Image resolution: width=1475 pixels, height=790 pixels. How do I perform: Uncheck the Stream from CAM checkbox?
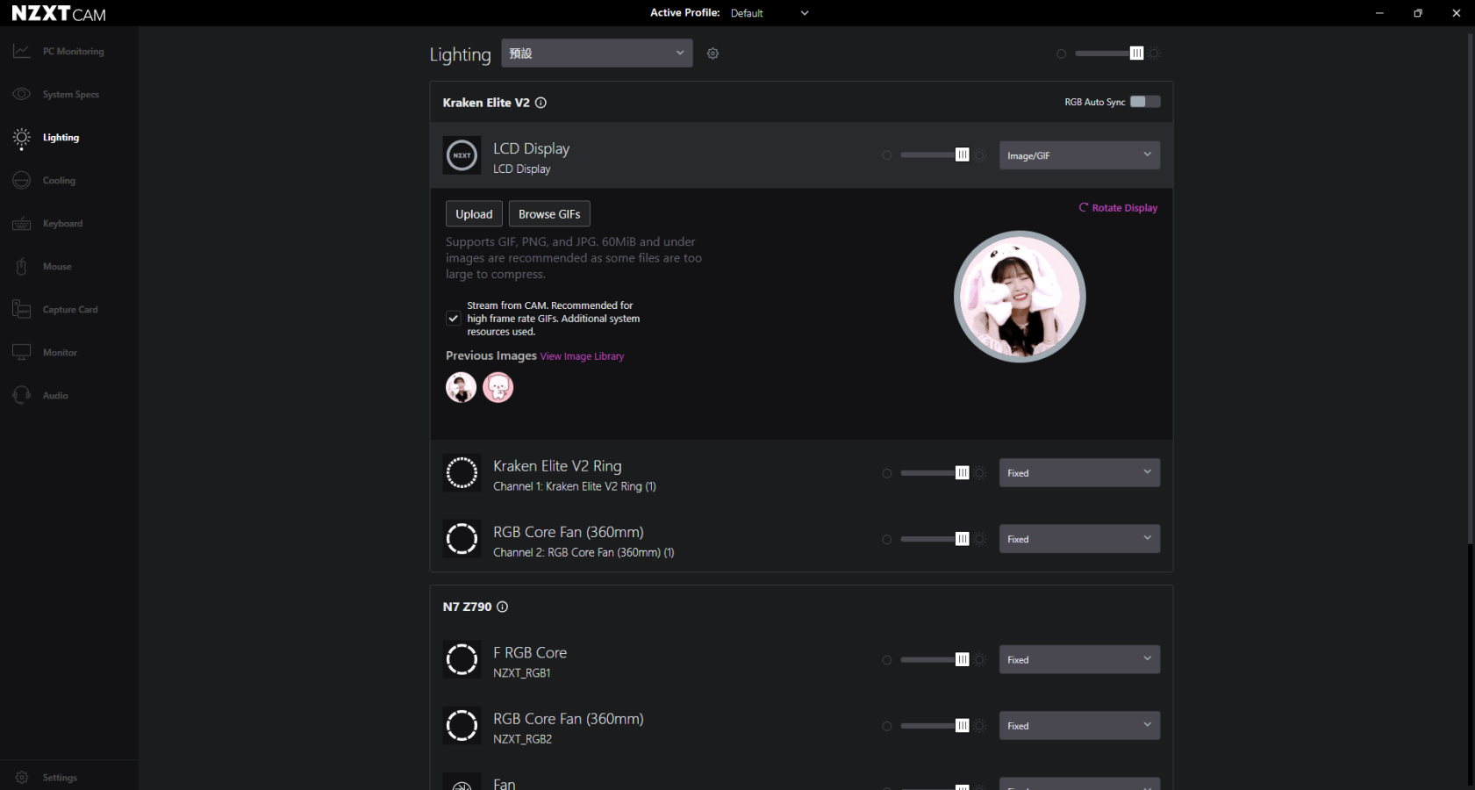point(454,319)
